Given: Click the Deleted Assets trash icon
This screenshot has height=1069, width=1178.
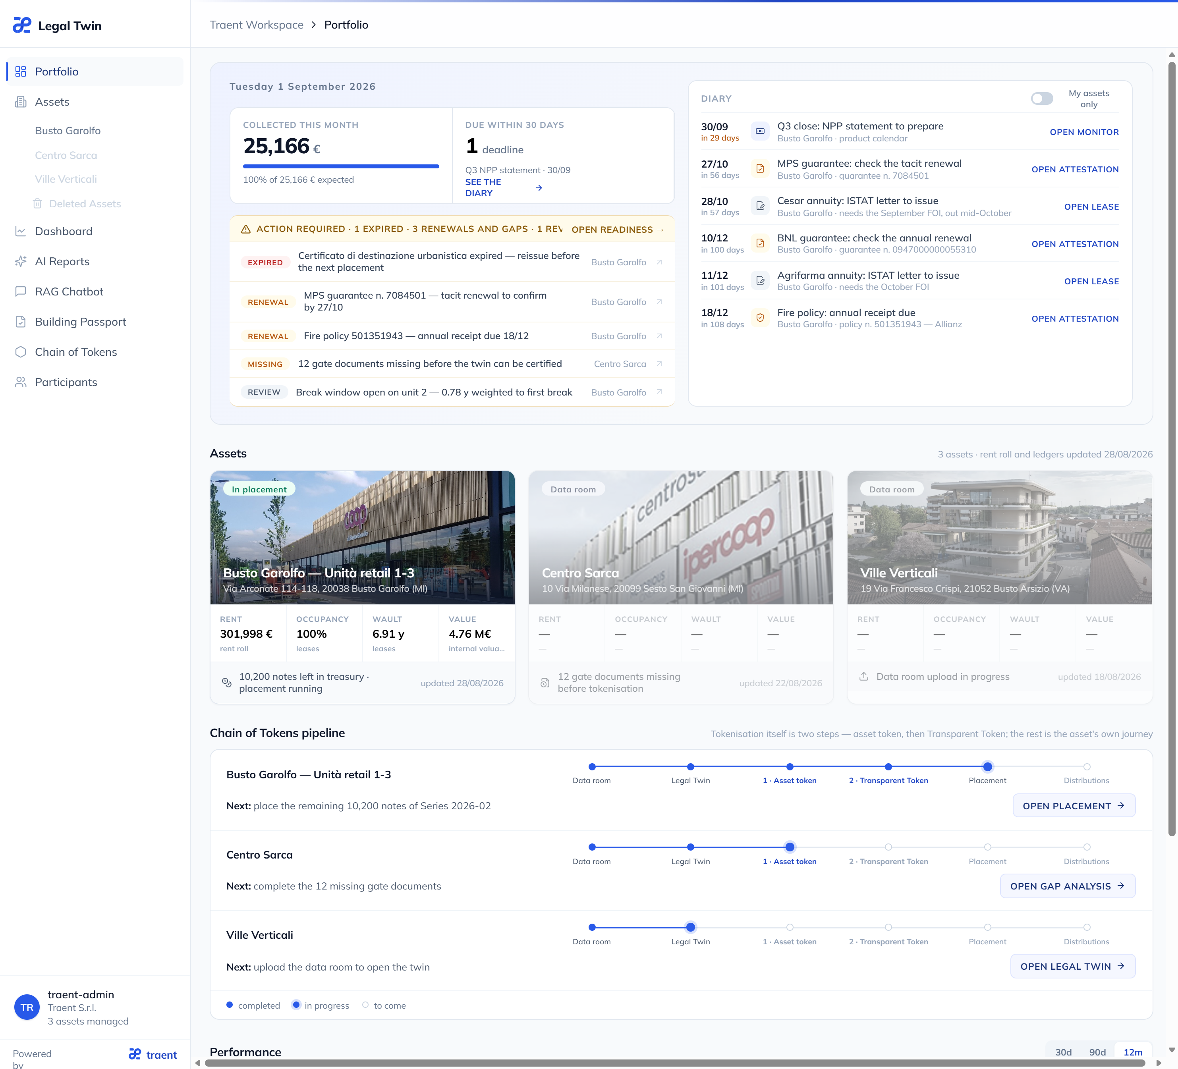Looking at the screenshot, I should coord(37,203).
